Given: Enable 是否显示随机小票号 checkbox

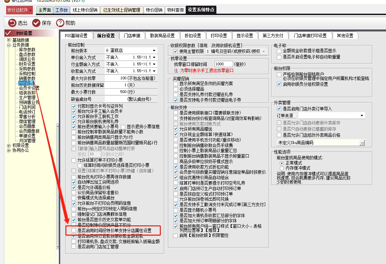Looking at the screenshot, I should tap(176, 210).
